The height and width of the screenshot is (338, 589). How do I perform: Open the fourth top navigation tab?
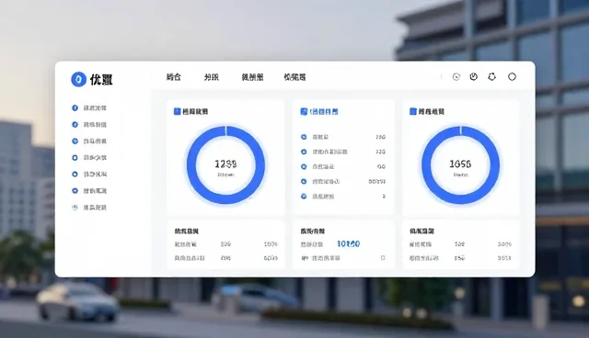tap(294, 77)
